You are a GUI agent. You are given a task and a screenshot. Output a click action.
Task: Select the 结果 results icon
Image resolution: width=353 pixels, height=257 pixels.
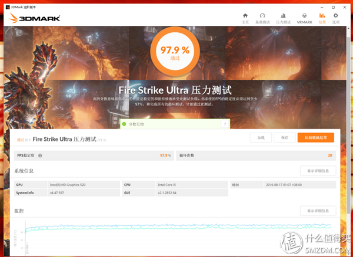coord(322,18)
